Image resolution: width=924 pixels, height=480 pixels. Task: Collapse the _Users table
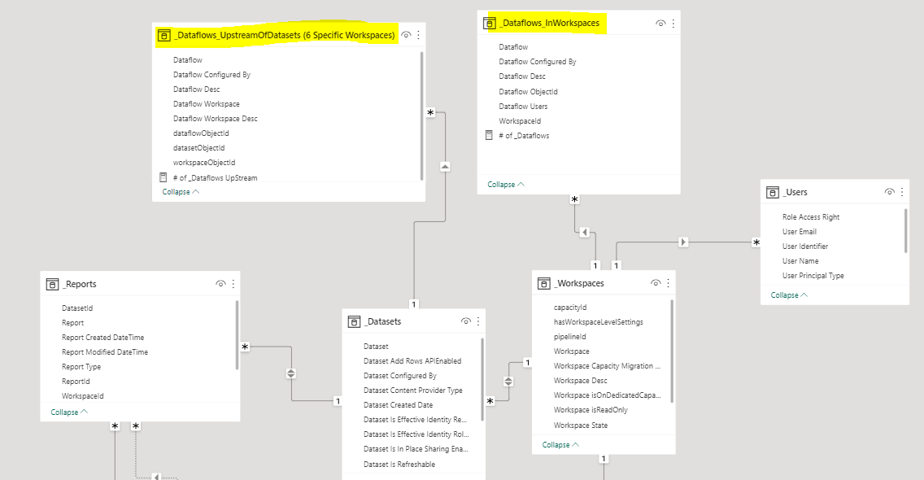[x=789, y=295]
